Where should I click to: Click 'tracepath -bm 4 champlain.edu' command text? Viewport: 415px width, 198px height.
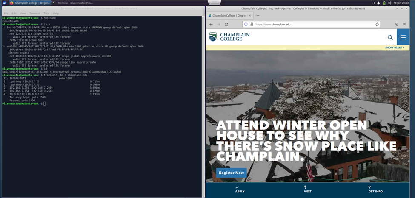[66, 75]
